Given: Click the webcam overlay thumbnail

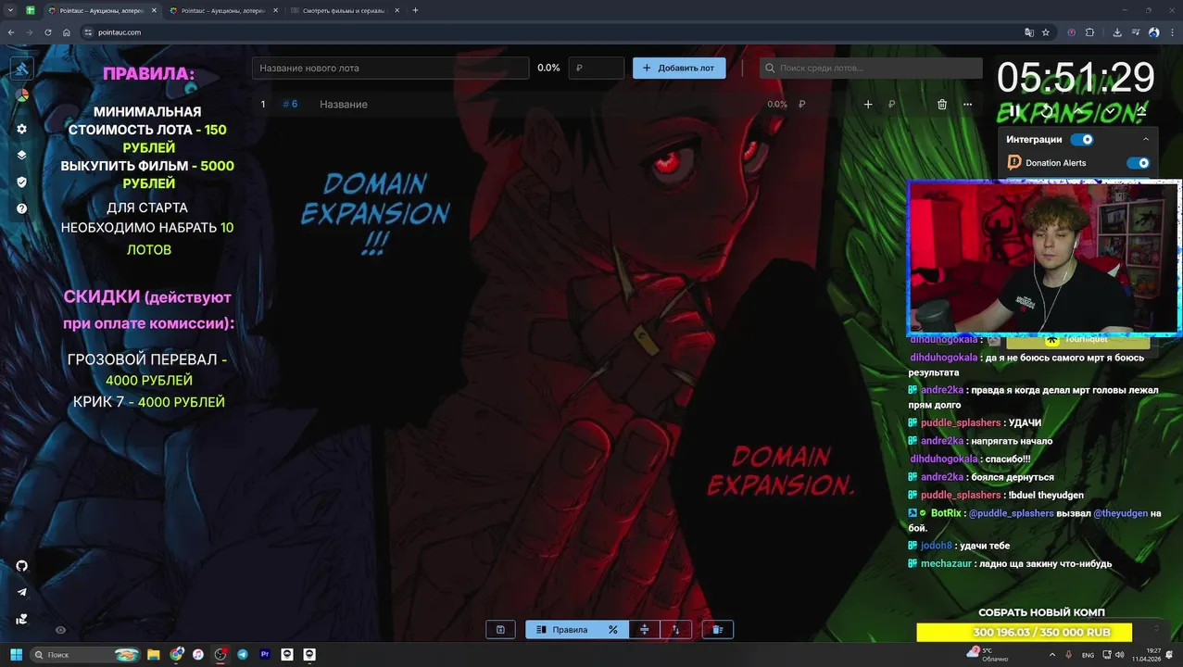Looking at the screenshot, I should (x=1044, y=258).
